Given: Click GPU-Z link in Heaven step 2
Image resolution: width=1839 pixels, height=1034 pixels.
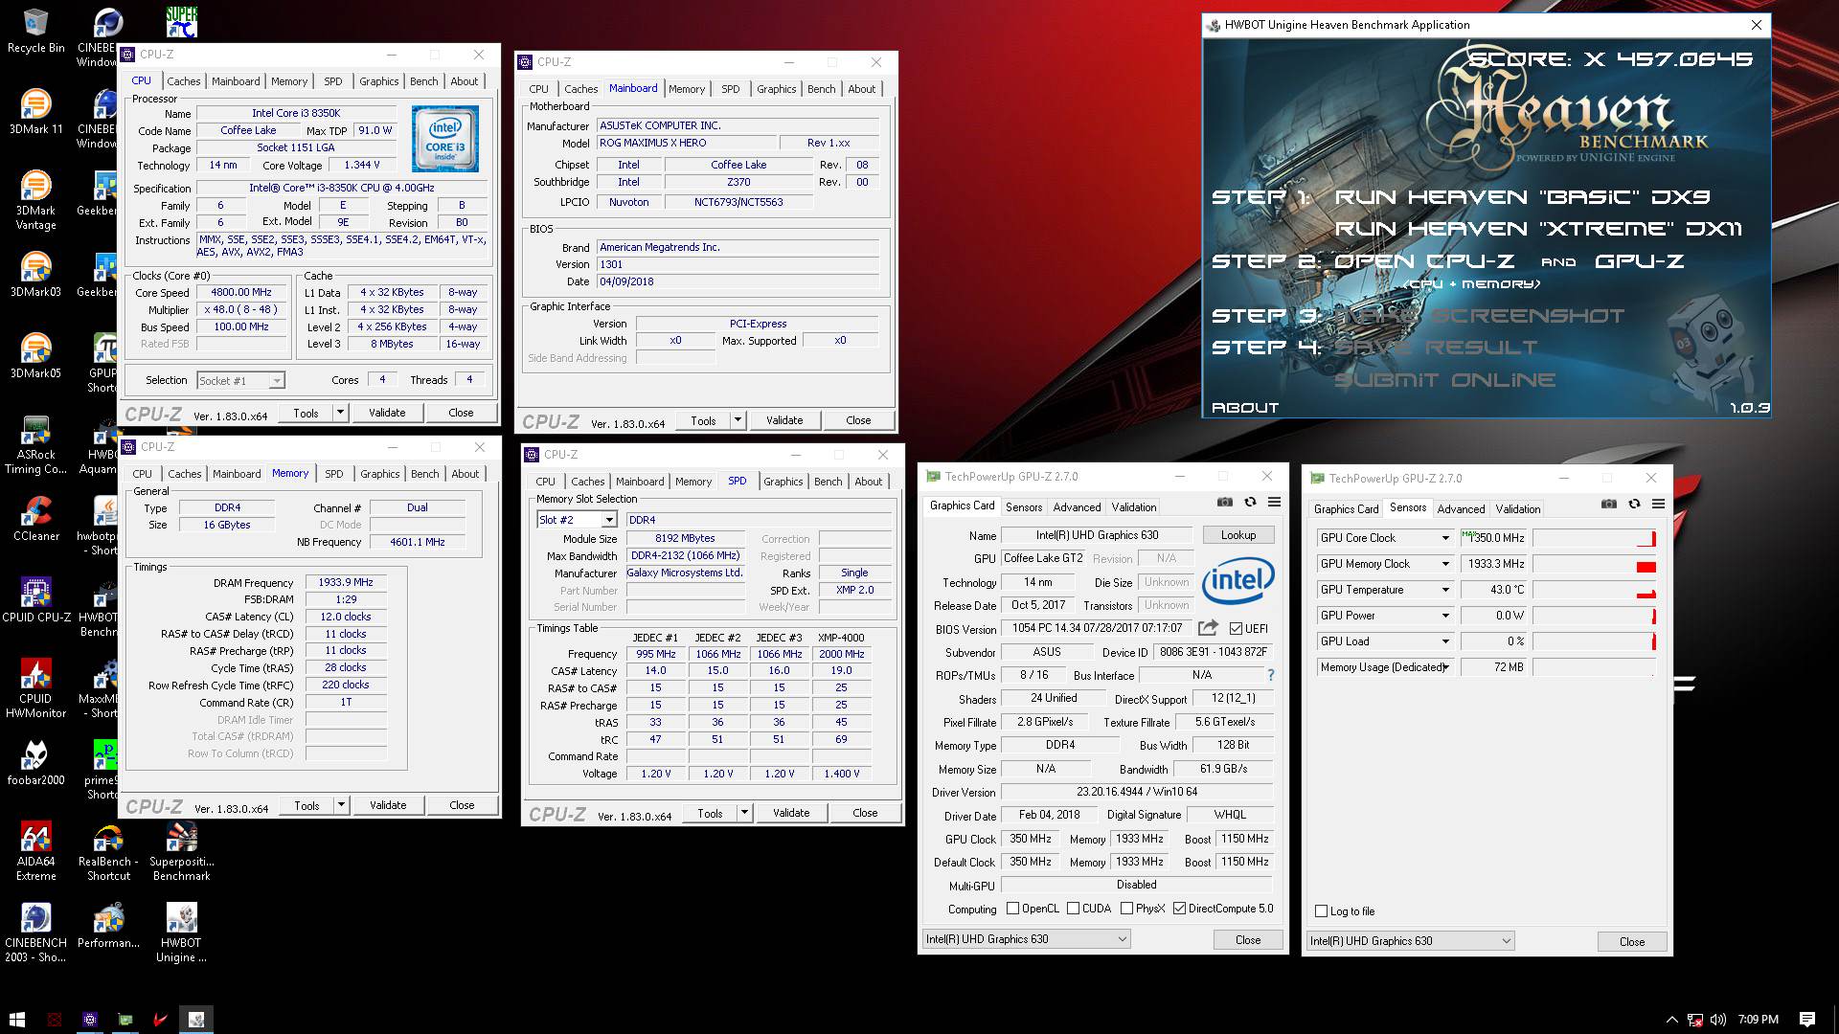Looking at the screenshot, I should point(1640,261).
